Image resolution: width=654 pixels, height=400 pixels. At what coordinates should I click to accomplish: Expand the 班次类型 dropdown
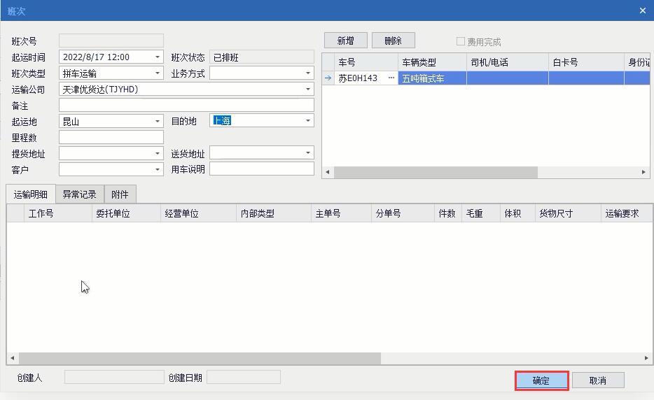[158, 73]
